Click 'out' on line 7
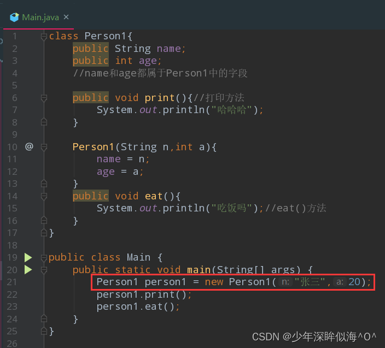The width and height of the screenshot is (385, 348). (148, 110)
